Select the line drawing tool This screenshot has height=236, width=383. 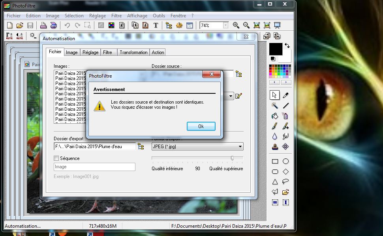tap(285, 105)
